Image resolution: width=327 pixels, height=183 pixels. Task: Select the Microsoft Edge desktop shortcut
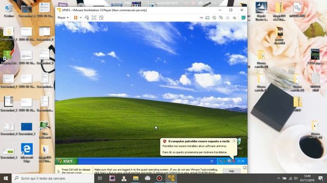click(x=27, y=152)
